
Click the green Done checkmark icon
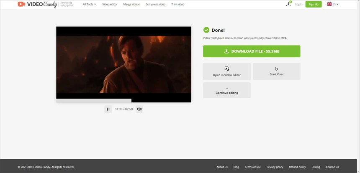pos(206,30)
